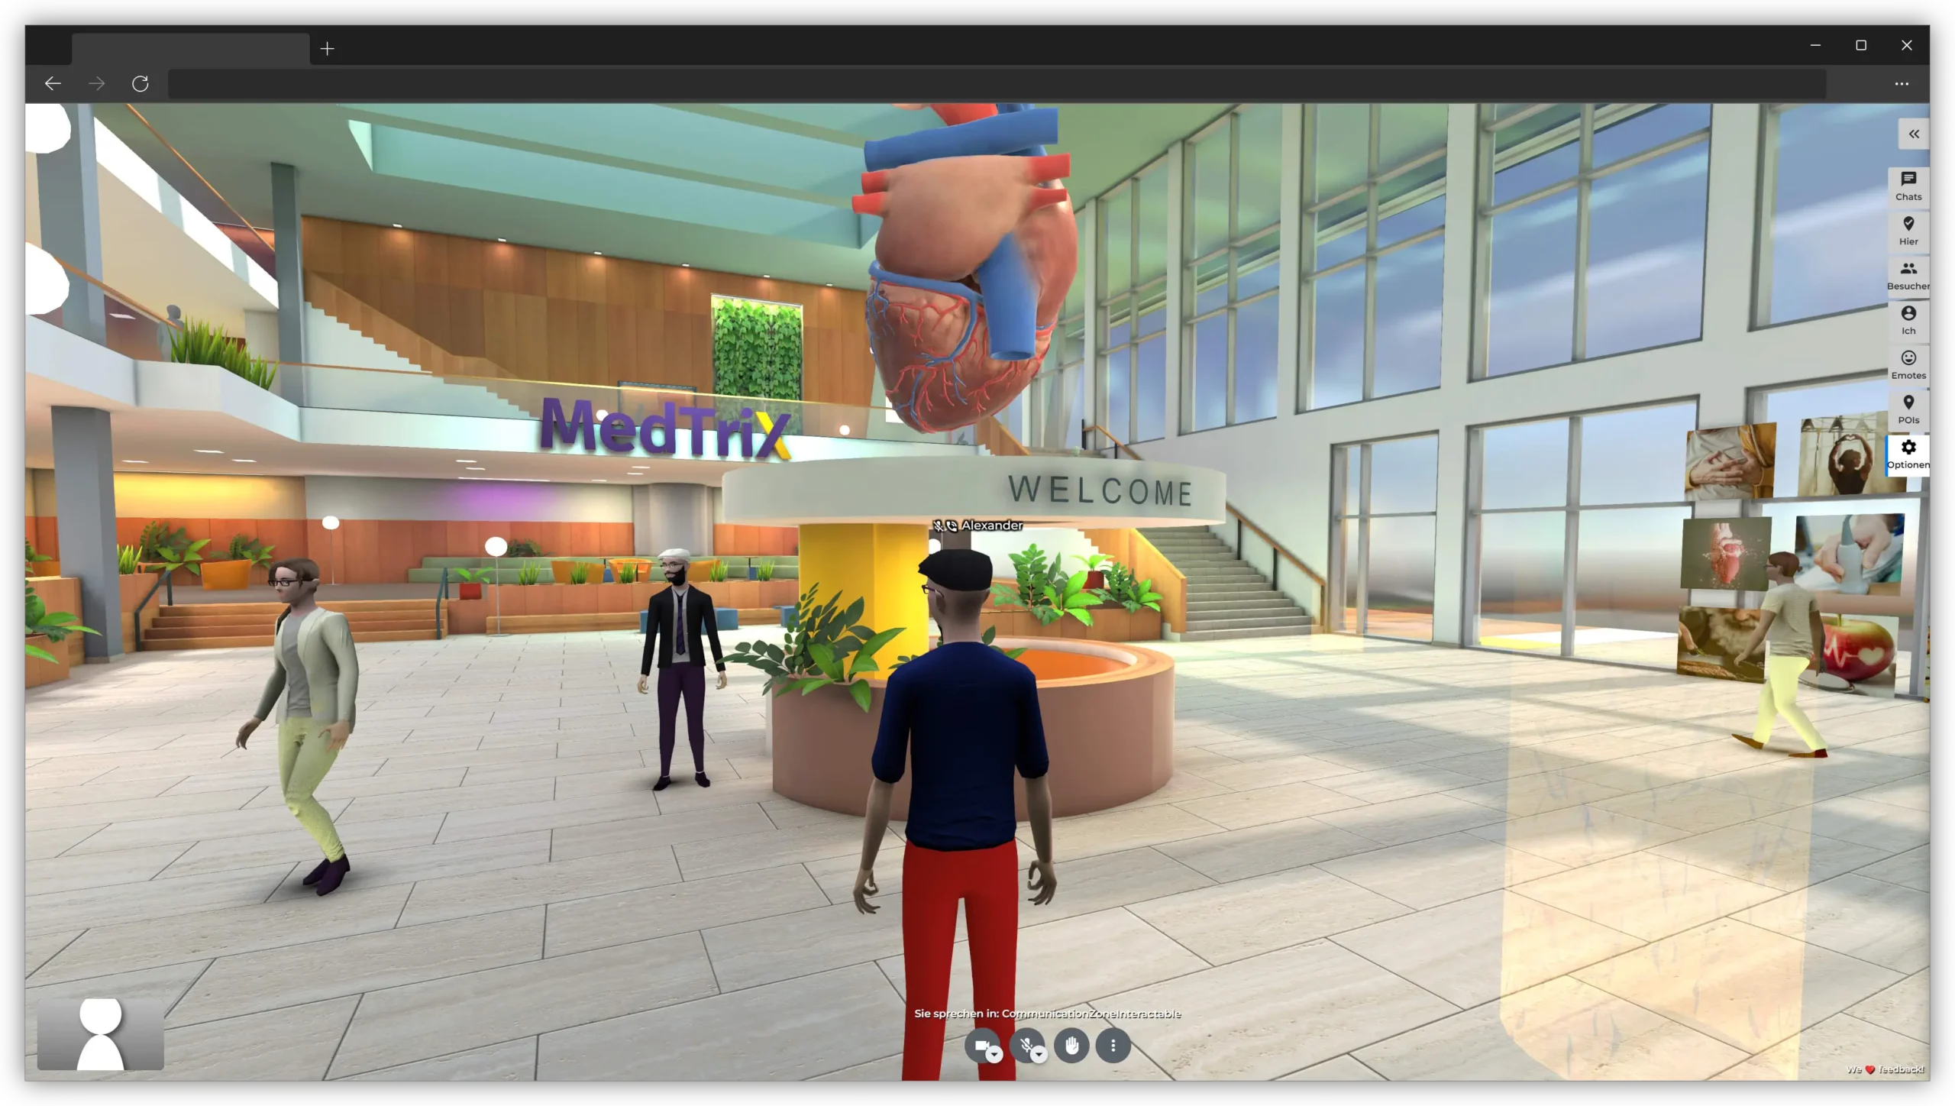Open the Besucher visitors panel
Viewport: 1955px width, 1106px height.
coord(1908,273)
